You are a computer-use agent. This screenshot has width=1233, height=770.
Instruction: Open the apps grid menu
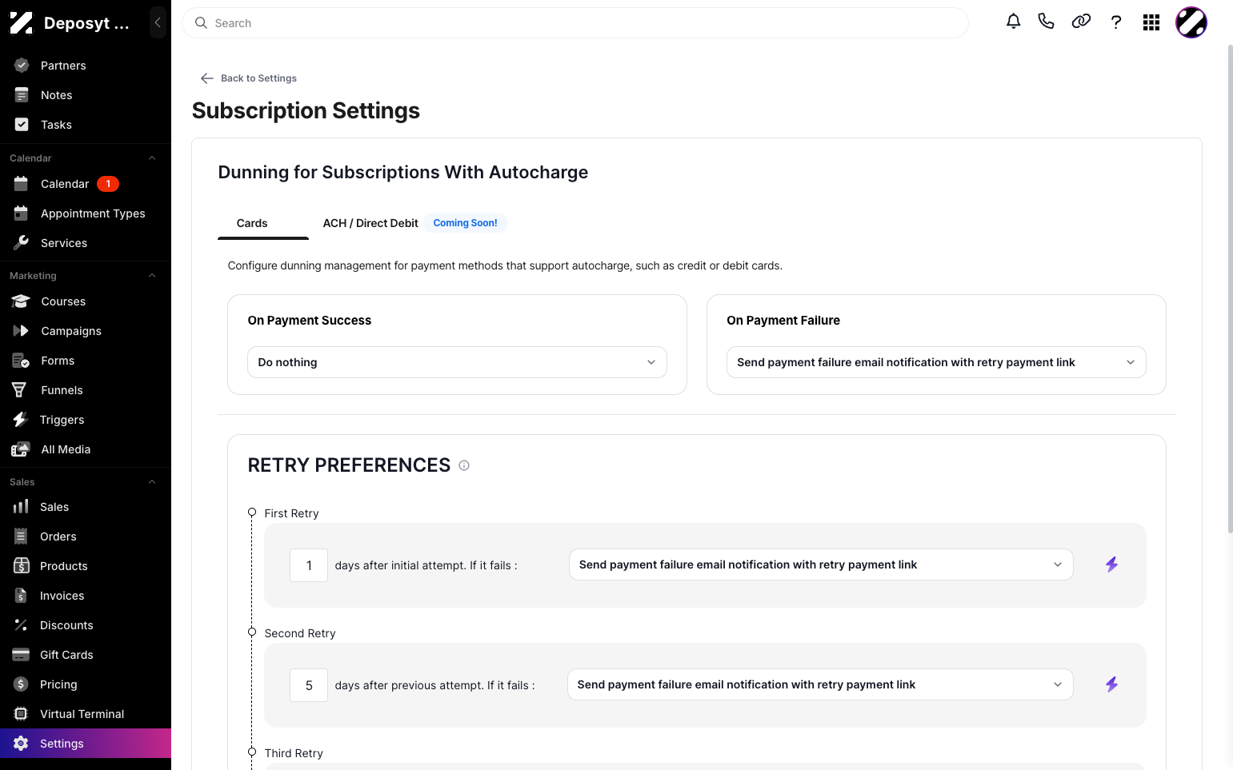pos(1151,22)
